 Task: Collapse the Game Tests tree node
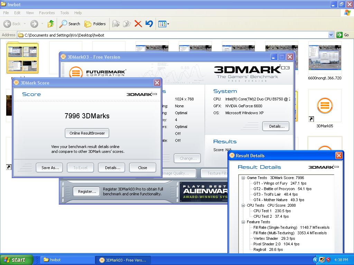(243, 178)
